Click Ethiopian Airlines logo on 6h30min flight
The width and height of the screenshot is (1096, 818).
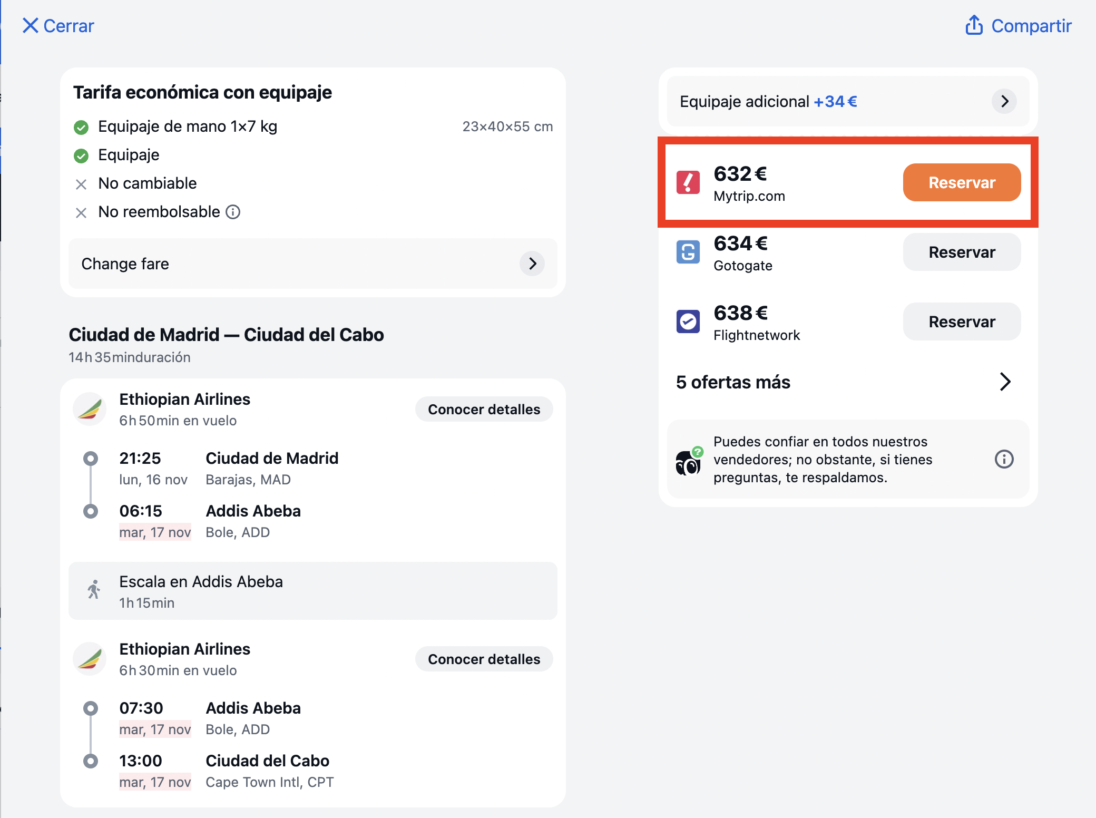[90, 659]
